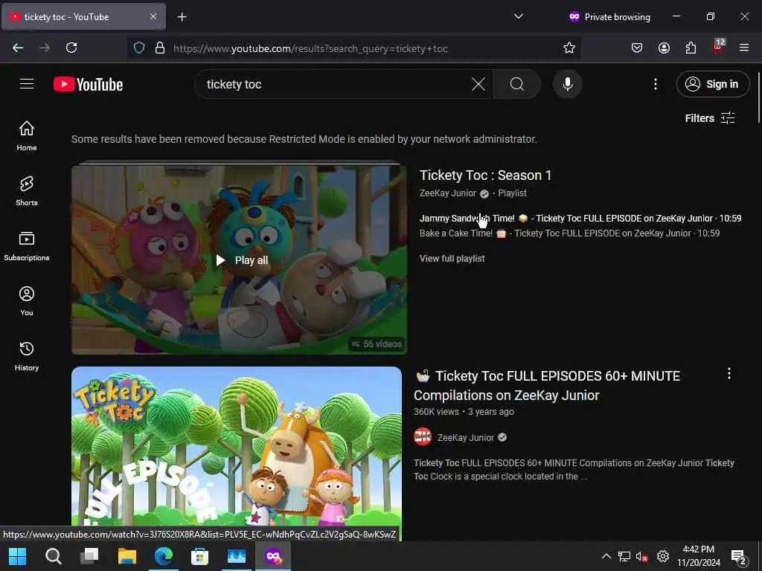
Task: Click the YouTube logo
Action: (88, 85)
